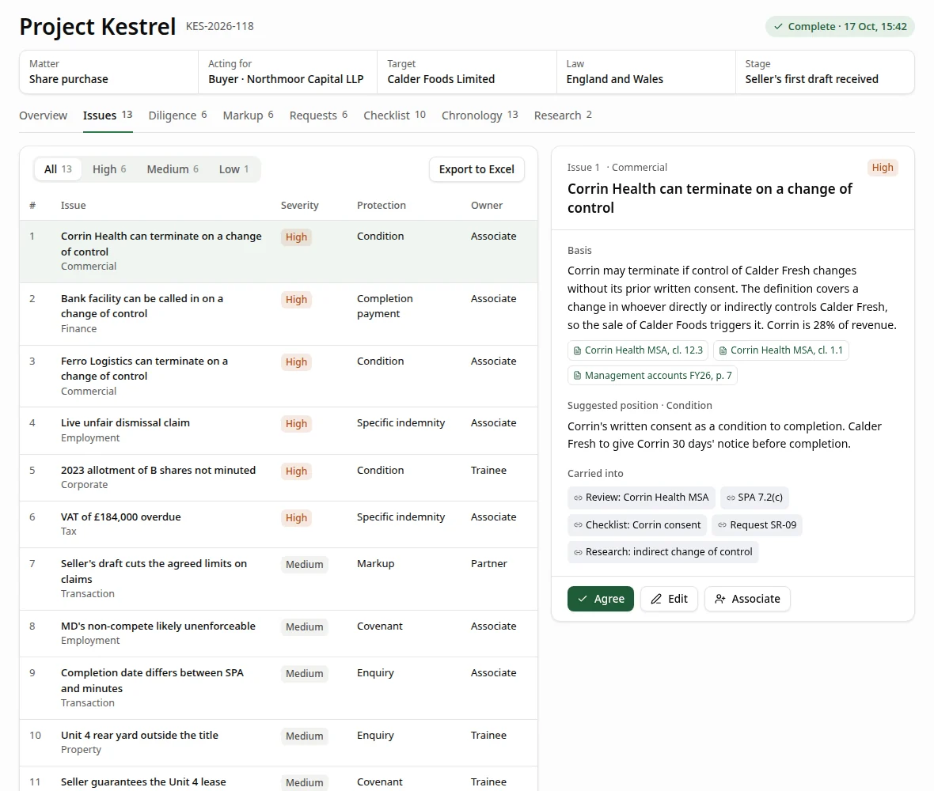
Task: Agree to the suggested position
Action: (x=601, y=599)
